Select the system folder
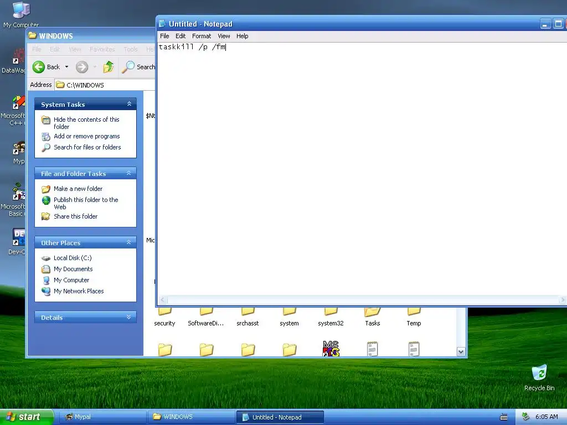 tap(289, 311)
